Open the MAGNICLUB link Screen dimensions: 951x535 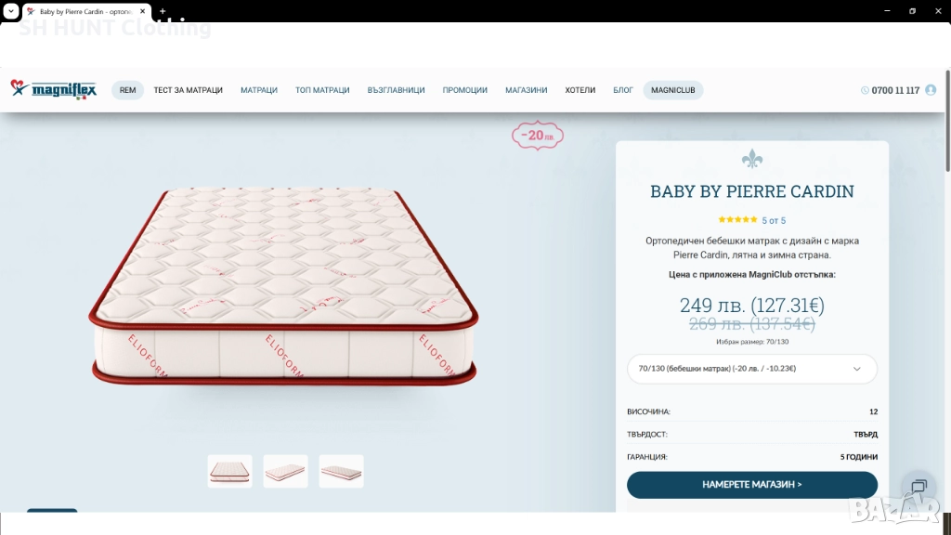(673, 90)
